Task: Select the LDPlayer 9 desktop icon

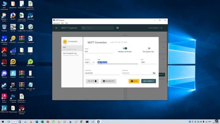Action: [13, 63]
